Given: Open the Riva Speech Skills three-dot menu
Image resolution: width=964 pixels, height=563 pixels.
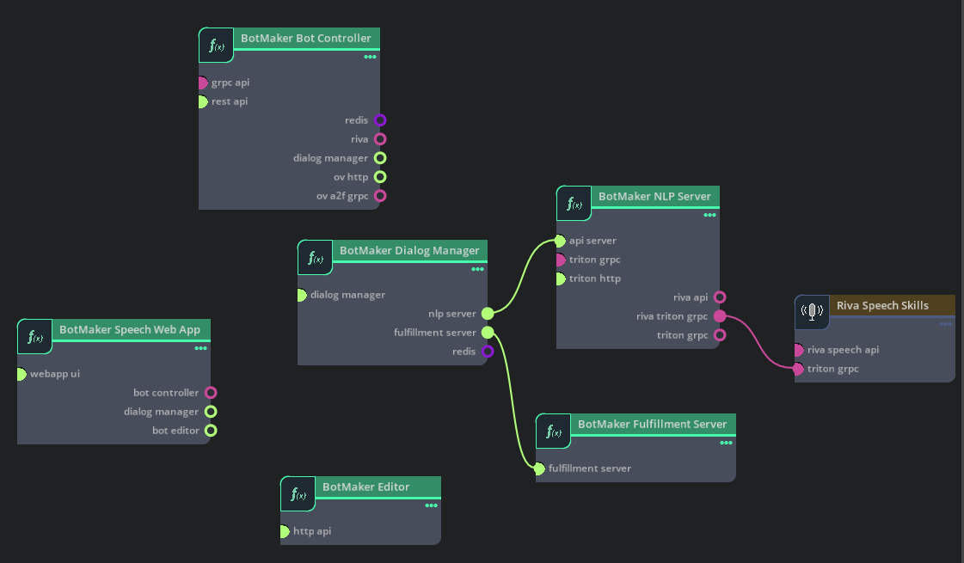Looking at the screenshot, I should pyautogui.click(x=945, y=324).
